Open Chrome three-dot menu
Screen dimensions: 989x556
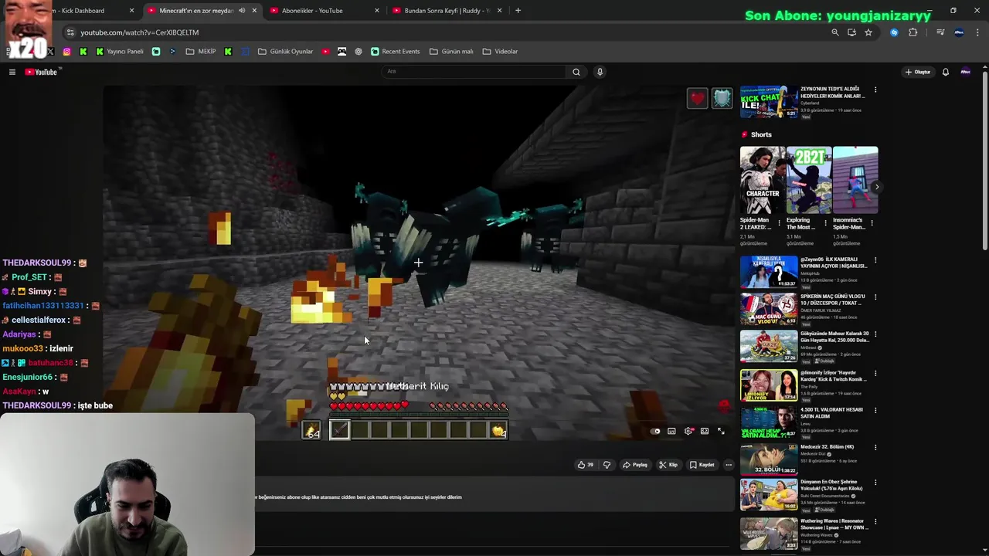pos(978,32)
